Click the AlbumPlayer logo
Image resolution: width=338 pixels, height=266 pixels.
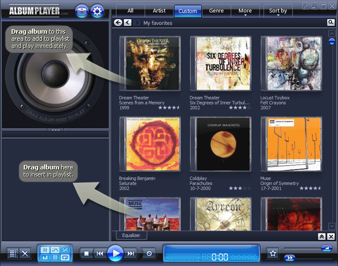click(34, 11)
